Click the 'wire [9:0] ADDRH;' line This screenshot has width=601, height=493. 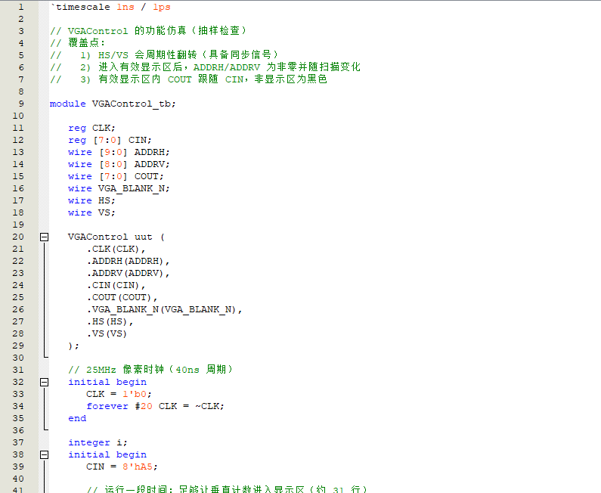click(119, 152)
